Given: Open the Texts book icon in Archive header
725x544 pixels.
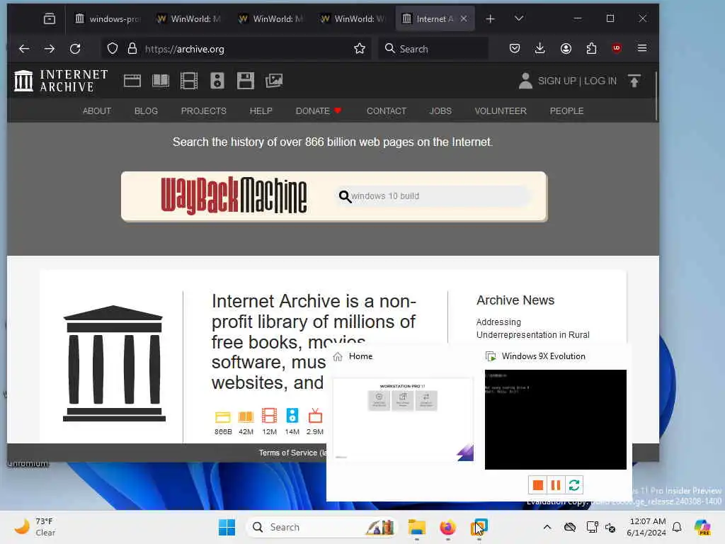Looking at the screenshot, I should (x=161, y=81).
